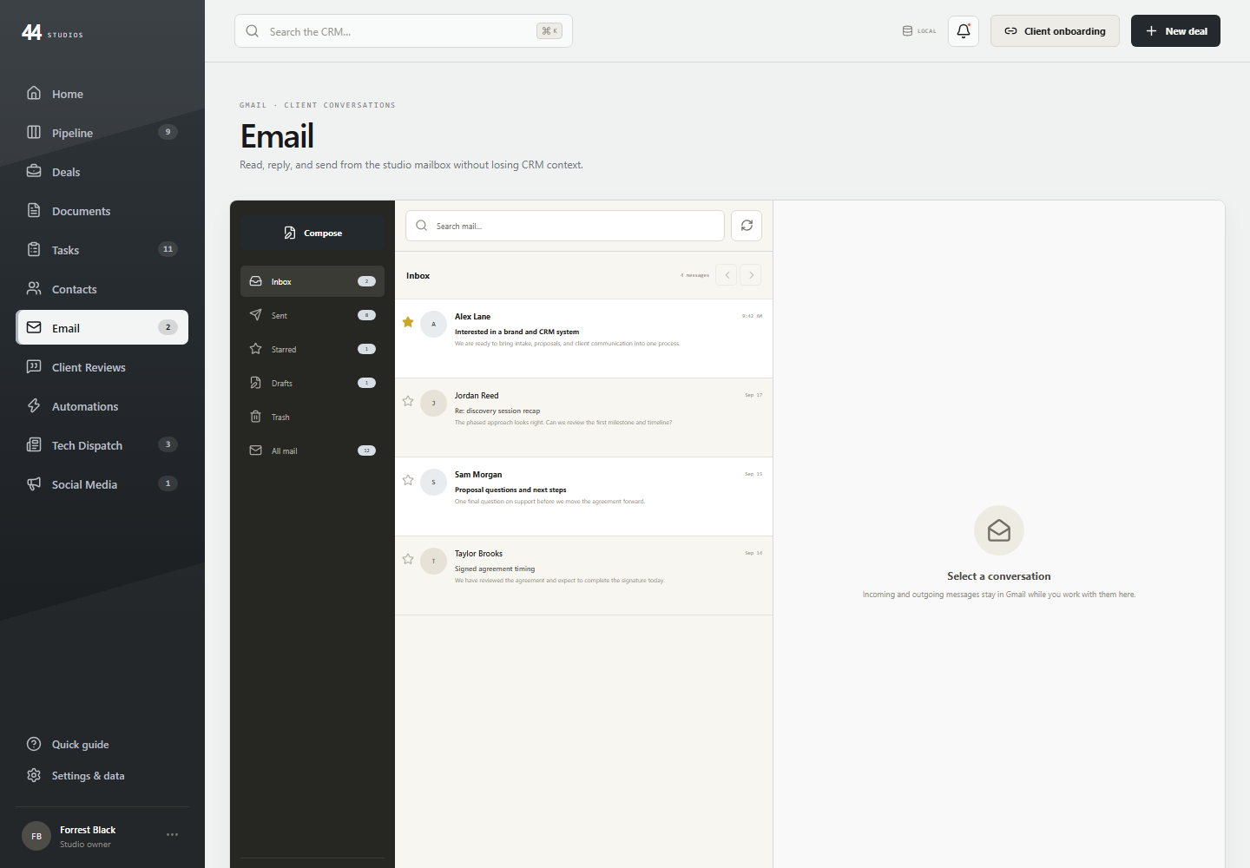The image size is (1250, 868).
Task: Open Contacts in the sidebar
Action: pyautogui.click(x=102, y=289)
